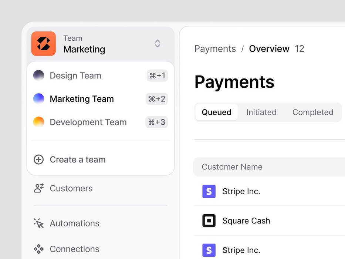Click the Overview breadcrumb
The width and height of the screenshot is (345, 259).
[x=269, y=49]
